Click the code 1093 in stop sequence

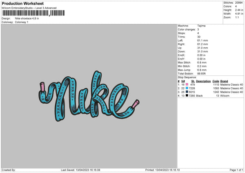(x=216, y=89)
